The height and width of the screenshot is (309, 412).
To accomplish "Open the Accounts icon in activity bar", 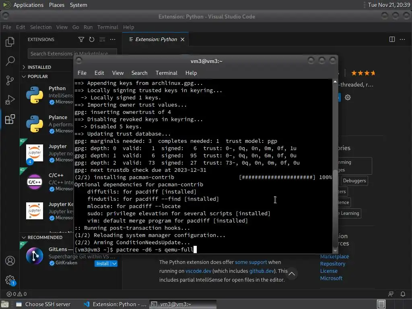I will click(10, 261).
